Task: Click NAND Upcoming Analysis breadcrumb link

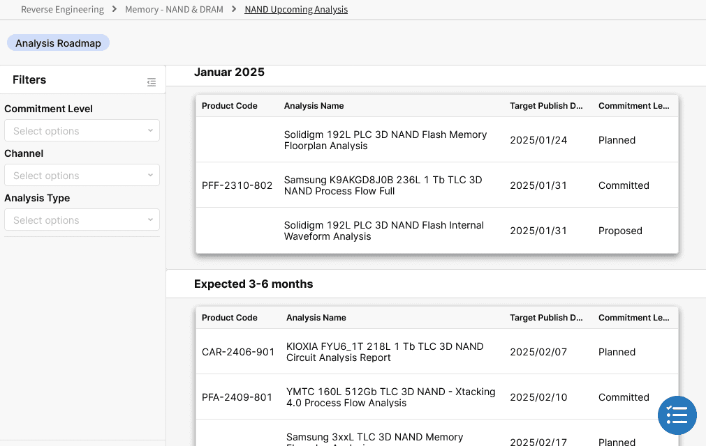Action: pyautogui.click(x=296, y=10)
